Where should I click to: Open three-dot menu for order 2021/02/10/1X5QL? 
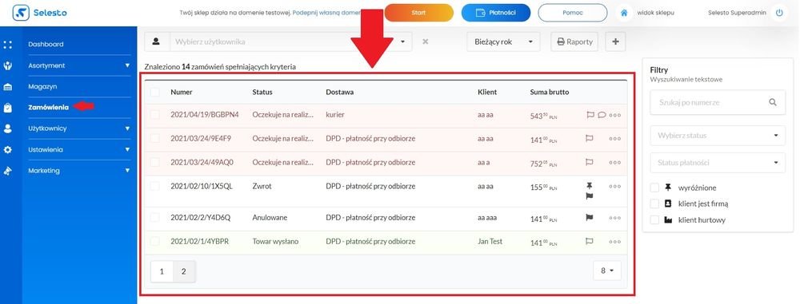point(614,187)
